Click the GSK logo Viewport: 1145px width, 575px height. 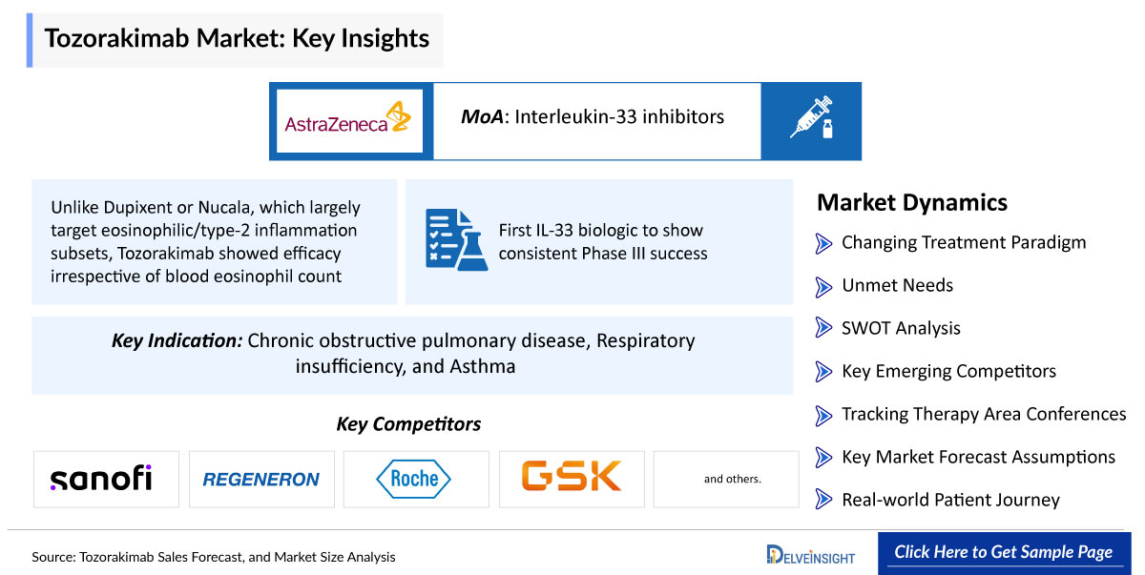[572, 478]
